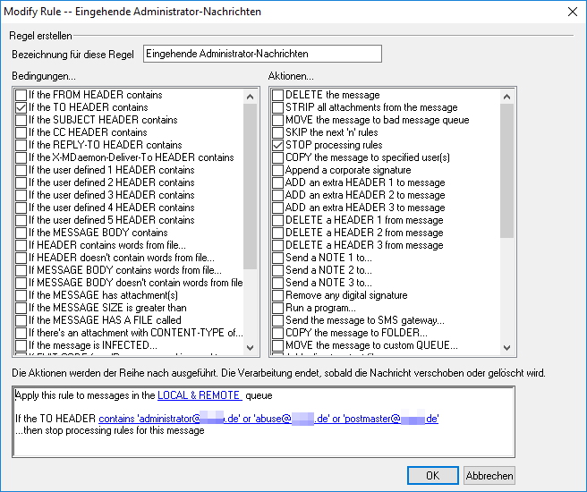Viewport: 587px width, 492px height.
Task: Click the rule name input field
Action: [x=262, y=55]
